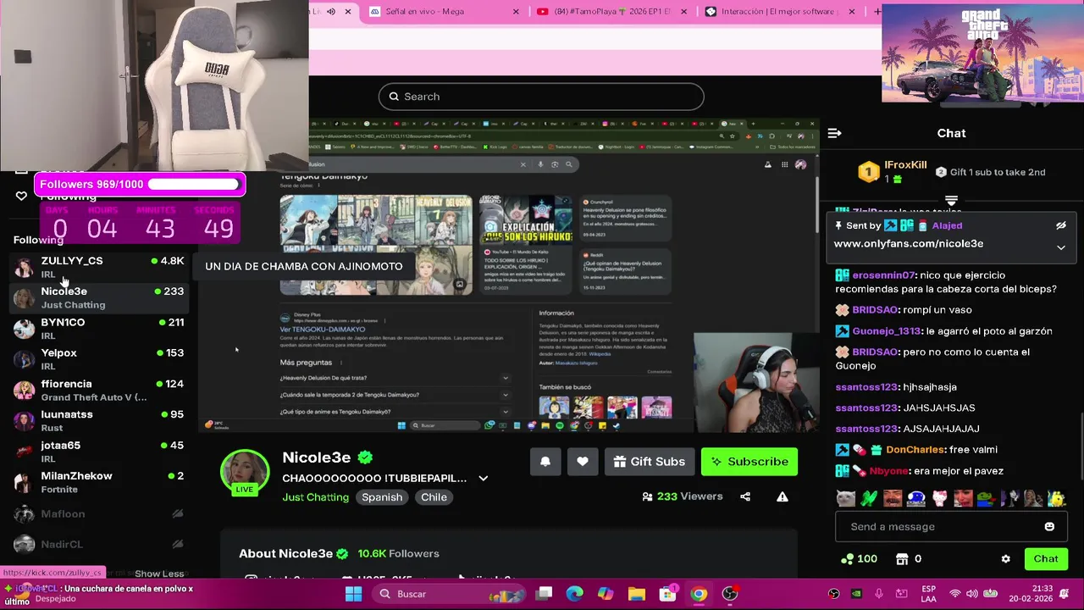Viewport: 1084px width, 610px height.
Task: Mute the current tab via speaker icon
Action: coord(331,12)
